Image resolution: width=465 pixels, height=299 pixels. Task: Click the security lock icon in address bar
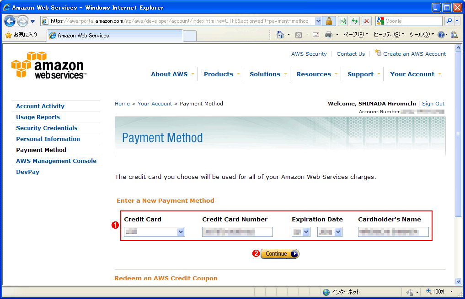(x=329, y=21)
